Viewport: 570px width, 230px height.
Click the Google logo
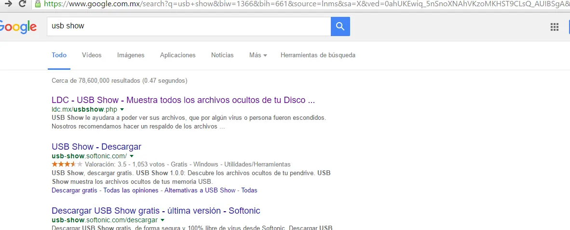coord(18,27)
